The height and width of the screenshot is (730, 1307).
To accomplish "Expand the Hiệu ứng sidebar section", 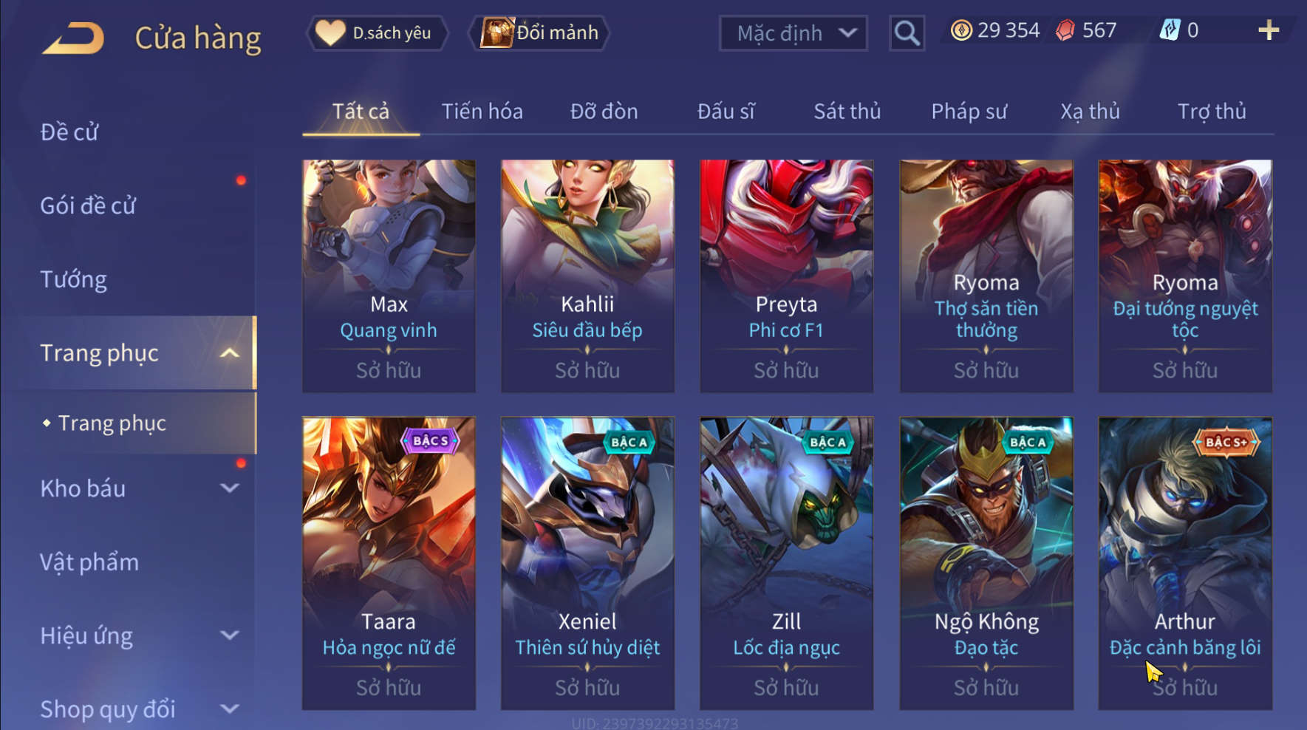I will pyautogui.click(x=230, y=635).
